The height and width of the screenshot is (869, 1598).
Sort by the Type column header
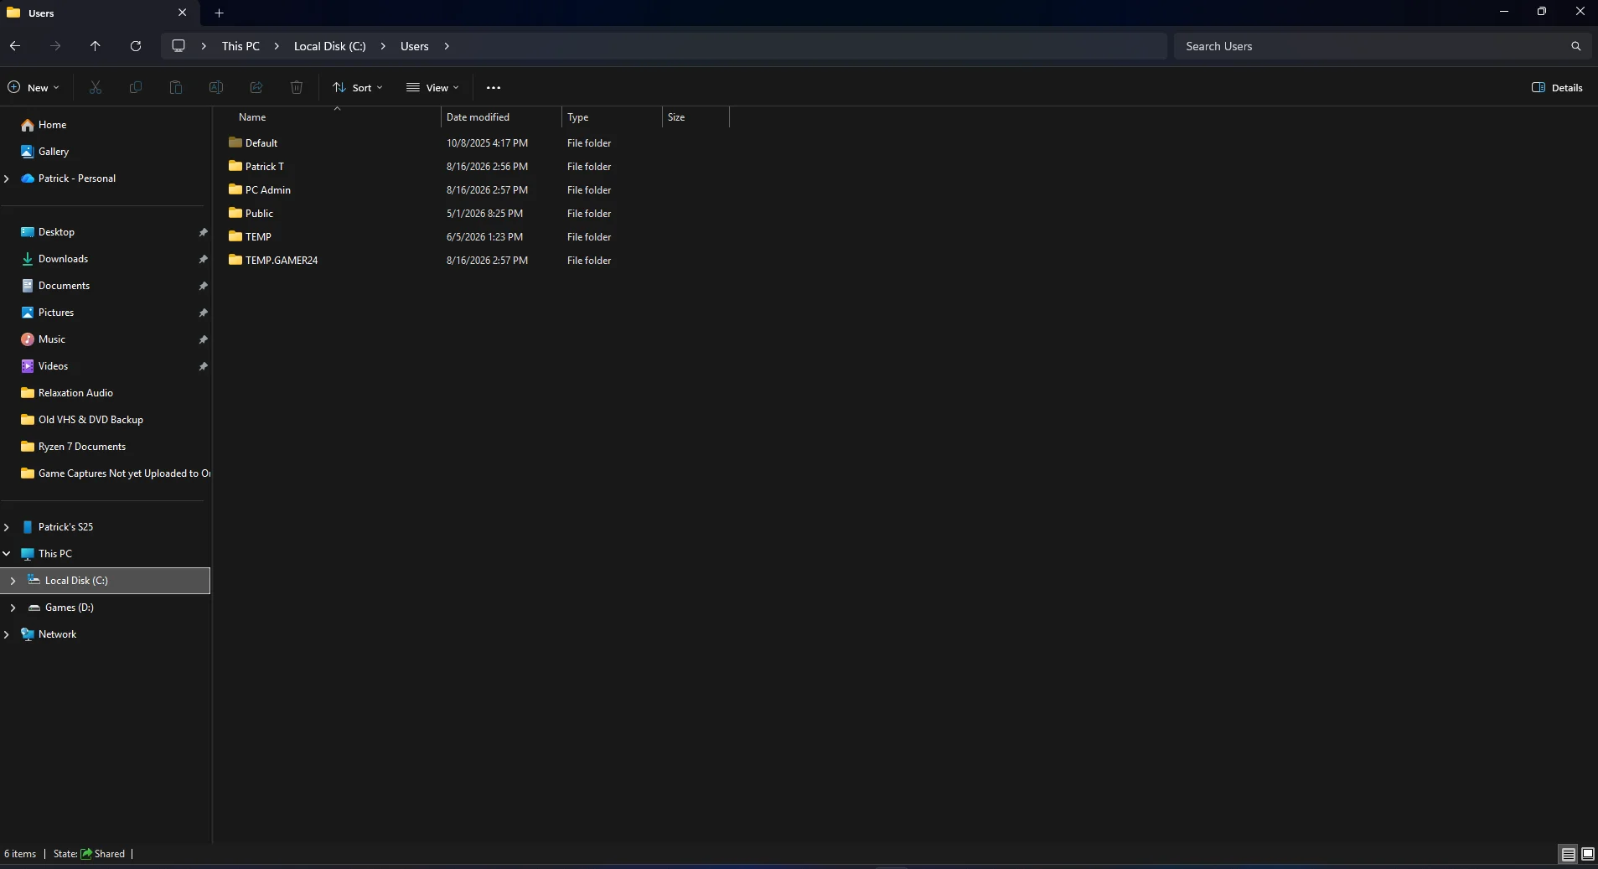click(x=612, y=117)
